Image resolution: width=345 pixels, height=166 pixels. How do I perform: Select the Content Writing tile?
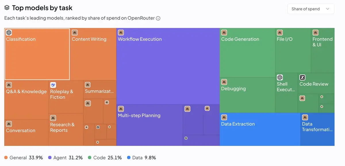[x=93, y=54]
